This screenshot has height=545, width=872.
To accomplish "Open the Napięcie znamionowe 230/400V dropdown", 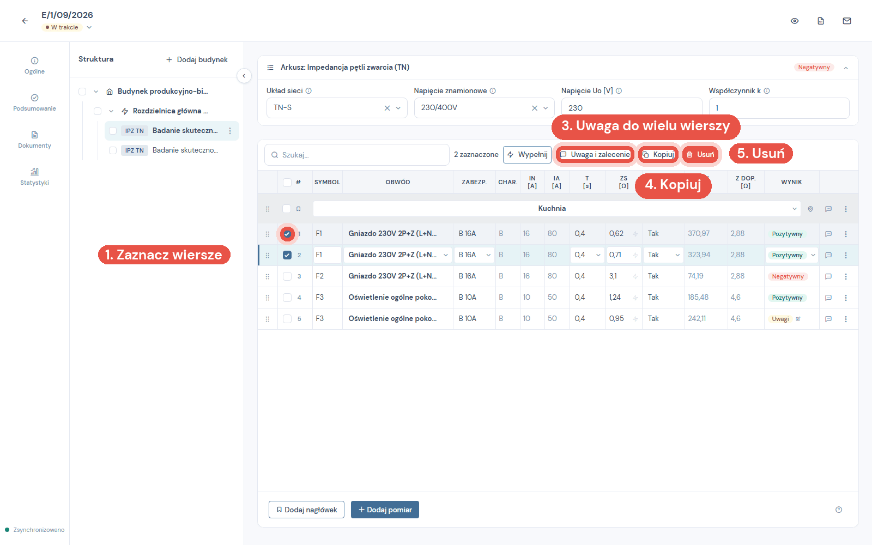I will (546, 108).
